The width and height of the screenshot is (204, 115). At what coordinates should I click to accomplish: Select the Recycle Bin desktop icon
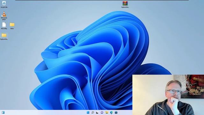[4, 4]
